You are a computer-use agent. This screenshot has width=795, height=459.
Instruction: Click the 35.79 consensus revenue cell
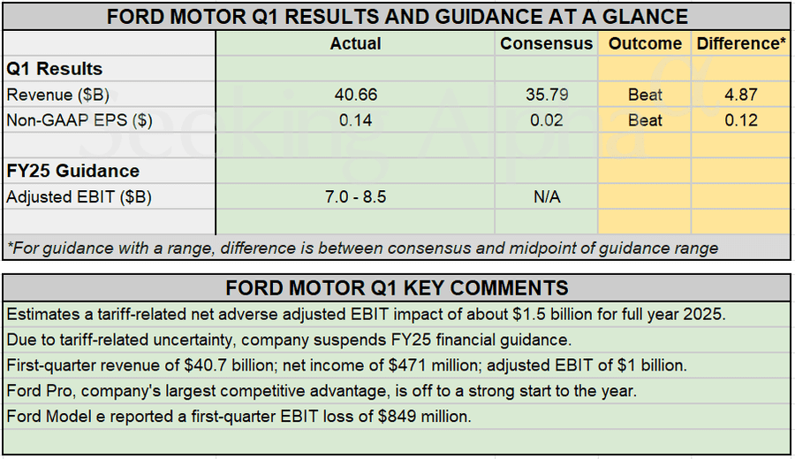tap(546, 95)
